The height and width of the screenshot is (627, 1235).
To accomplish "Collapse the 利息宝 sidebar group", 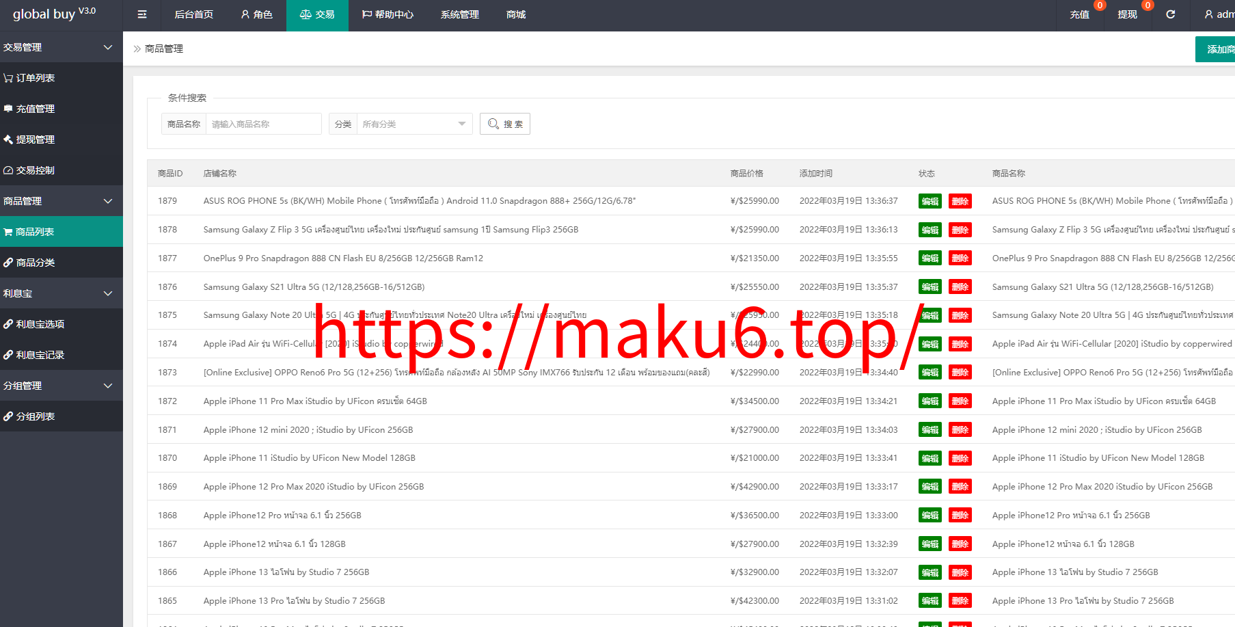I will pos(62,293).
